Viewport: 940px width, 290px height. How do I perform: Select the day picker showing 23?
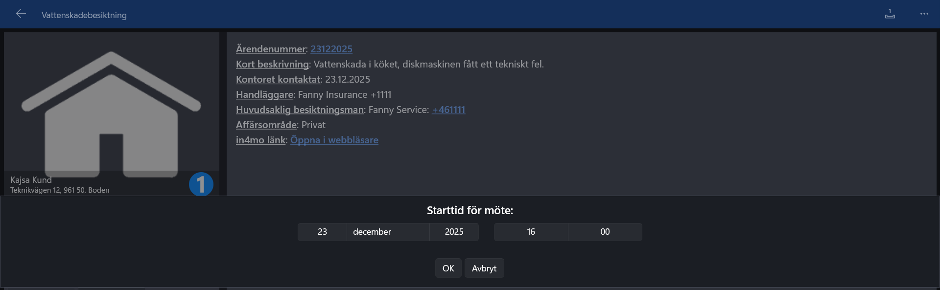point(322,232)
